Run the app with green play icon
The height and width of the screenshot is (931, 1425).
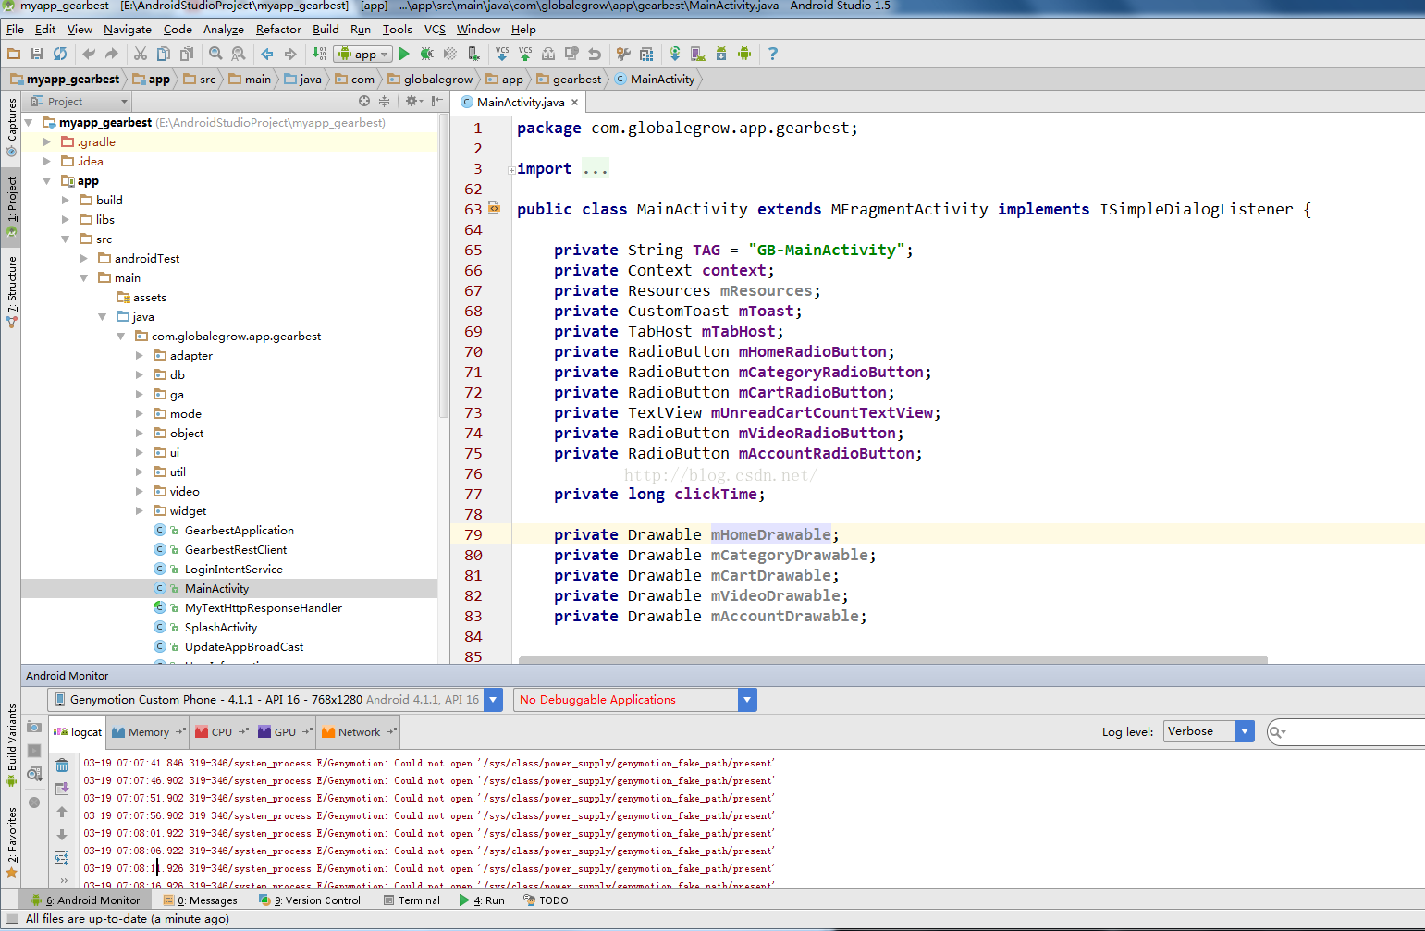404,54
